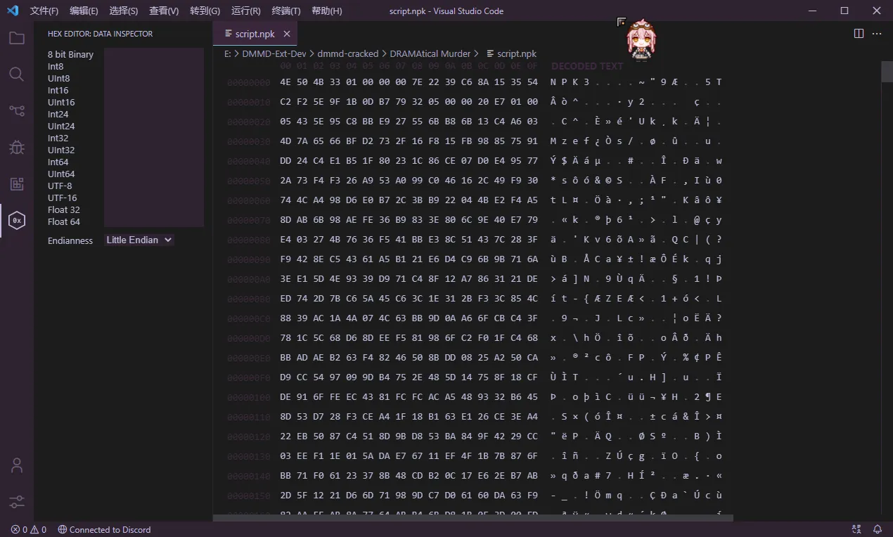Image resolution: width=893 pixels, height=537 pixels.
Task: Click Connected to Discord status item
Action: (104, 529)
